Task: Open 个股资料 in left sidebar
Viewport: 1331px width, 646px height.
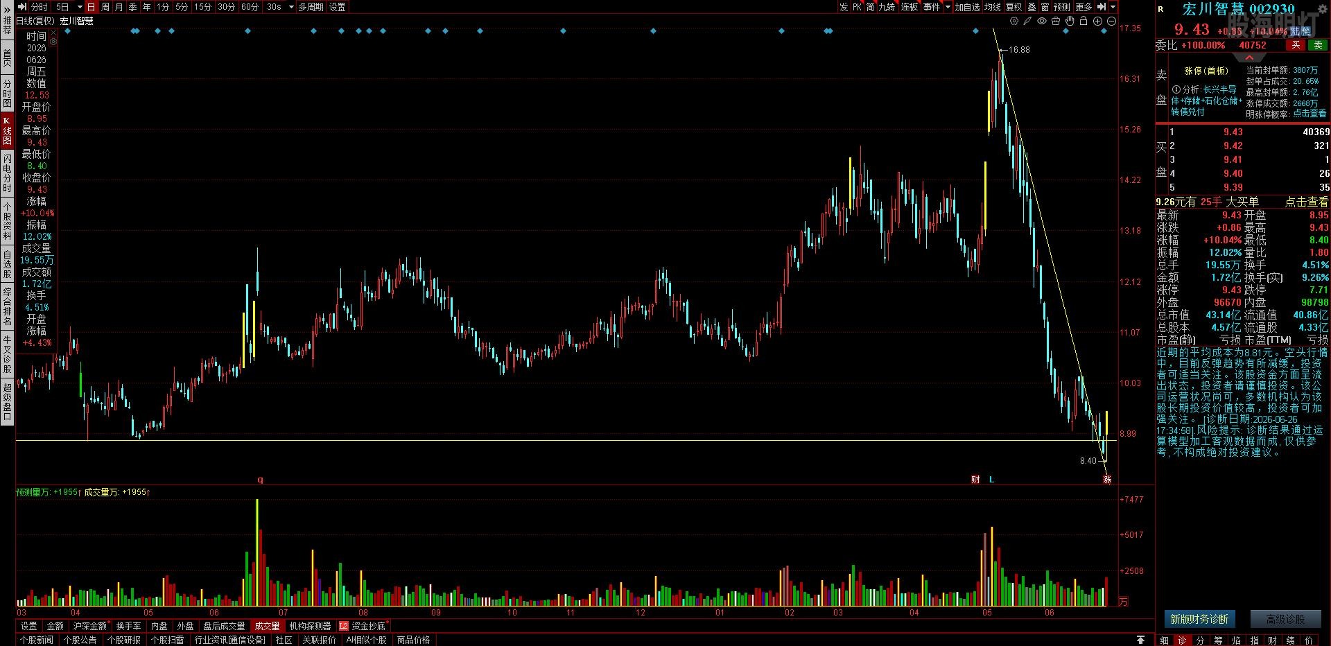Action: [8, 220]
